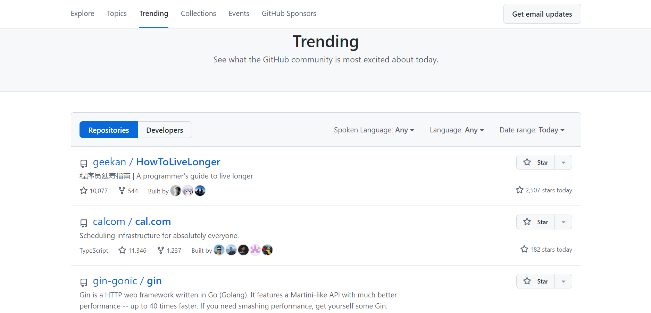The width and height of the screenshot is (651, 313).
Task: Switch to Developers view
Action: [x=165, y=130]
